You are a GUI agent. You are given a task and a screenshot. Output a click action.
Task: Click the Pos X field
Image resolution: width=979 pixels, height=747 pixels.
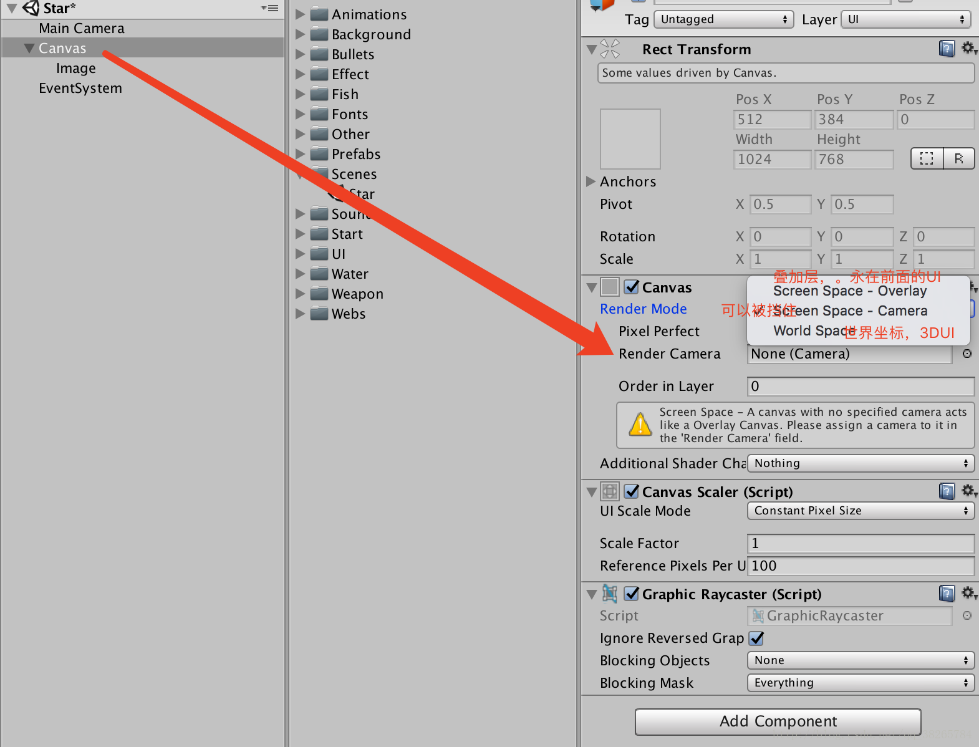tap(772, 119)
